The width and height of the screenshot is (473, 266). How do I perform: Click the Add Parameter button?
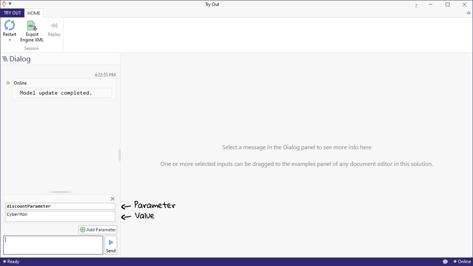[98, 230]
